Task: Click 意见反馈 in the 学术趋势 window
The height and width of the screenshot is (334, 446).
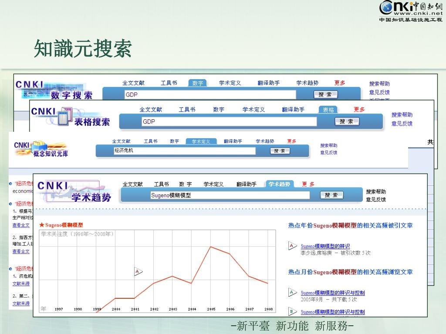Action: [376, 200]
